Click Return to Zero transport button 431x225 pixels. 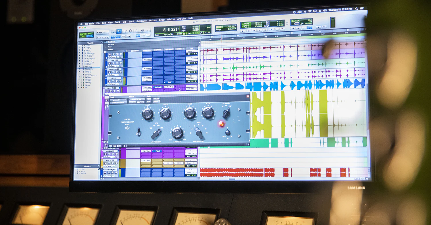coord(249,31)
